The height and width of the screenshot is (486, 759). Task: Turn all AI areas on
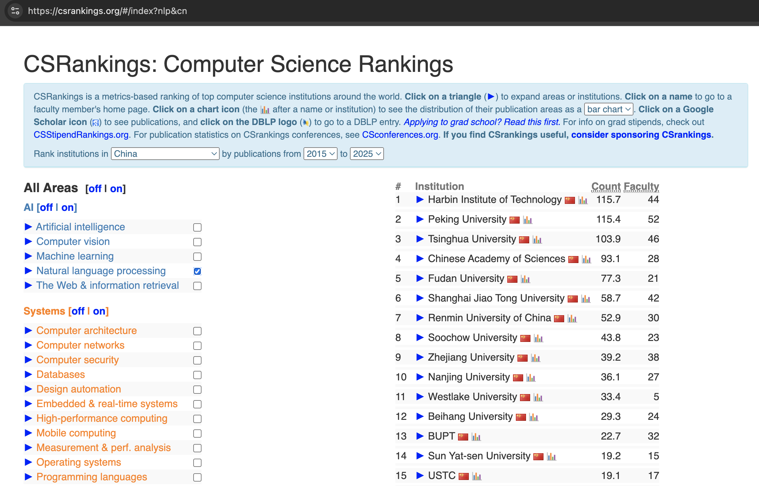point(67,207)
